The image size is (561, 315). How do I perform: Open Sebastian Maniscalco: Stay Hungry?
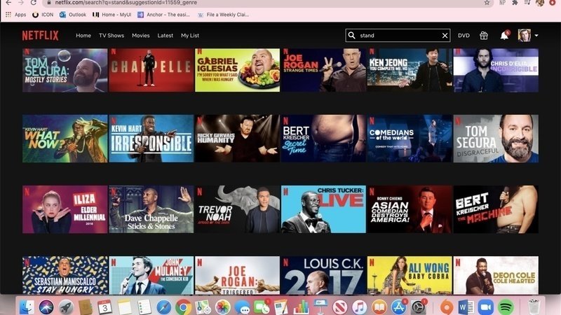(65, 275)
